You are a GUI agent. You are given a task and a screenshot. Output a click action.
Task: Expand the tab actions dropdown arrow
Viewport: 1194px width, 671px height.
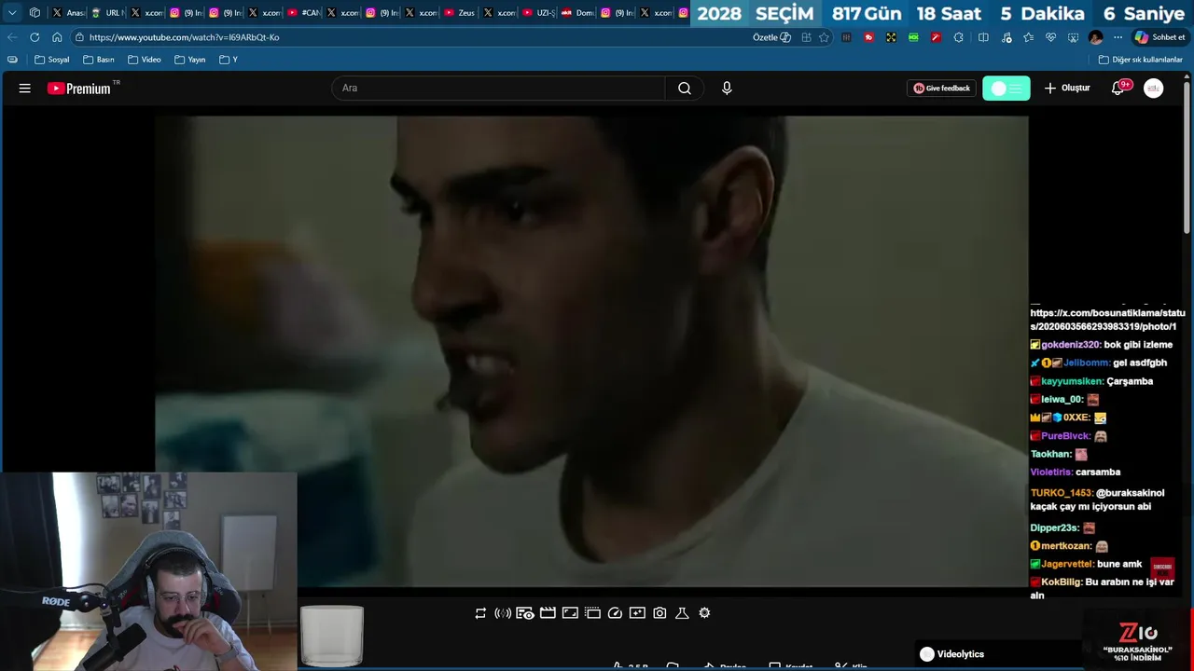pyautogui.click(x=12, y=13)
